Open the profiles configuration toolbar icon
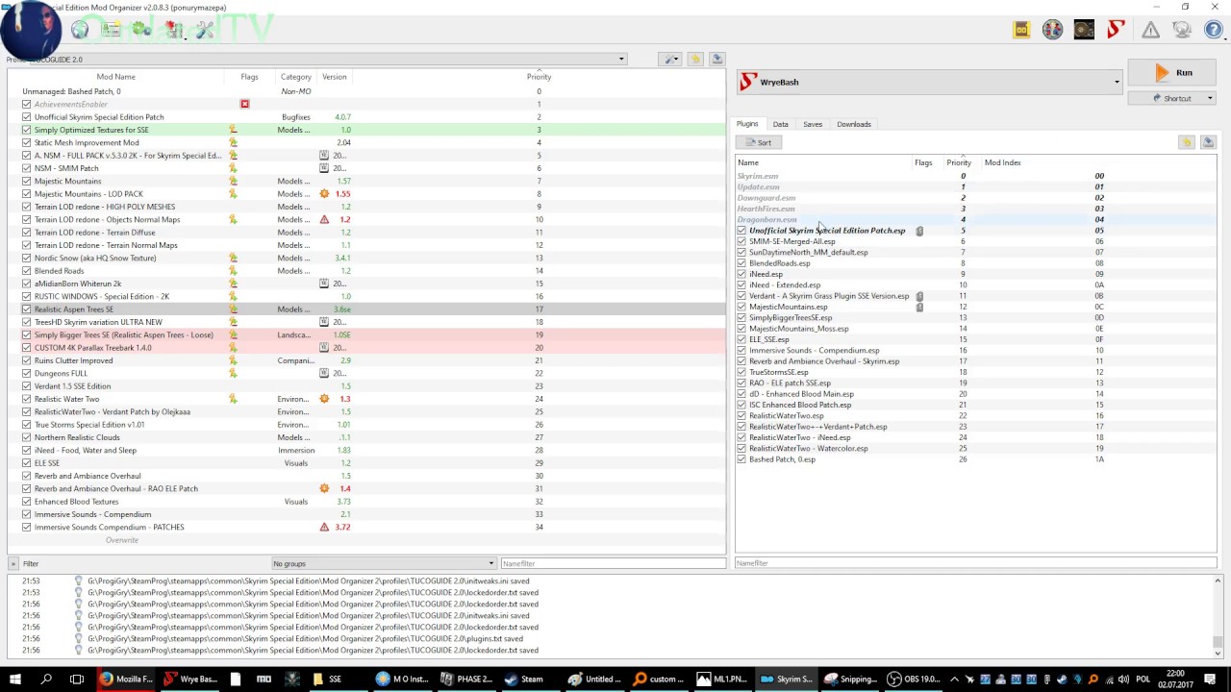Screen dimensions: 1231x692 [111, 30]
